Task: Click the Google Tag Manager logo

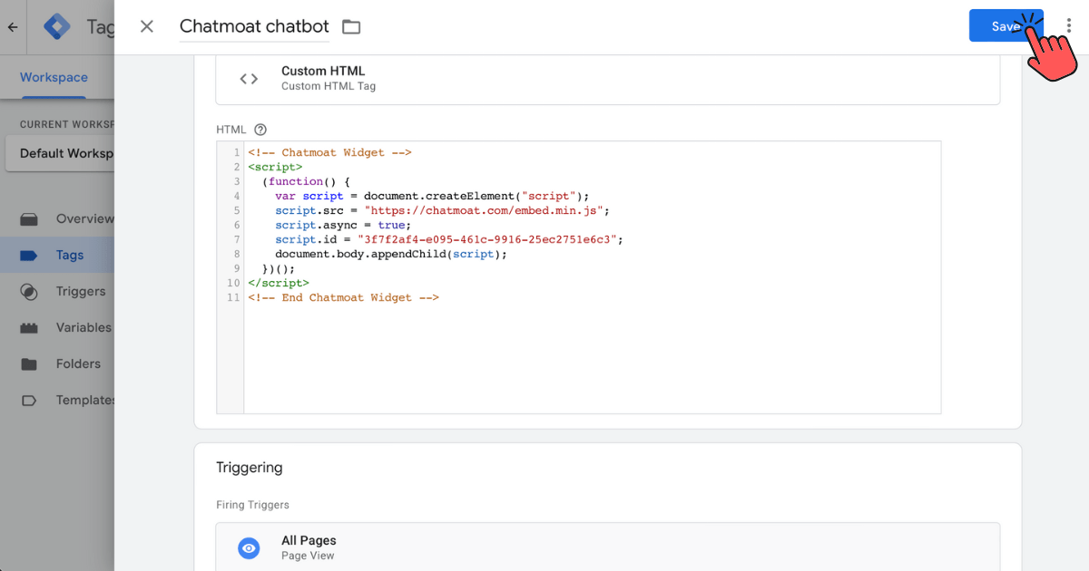Action: tap(57, 27)
